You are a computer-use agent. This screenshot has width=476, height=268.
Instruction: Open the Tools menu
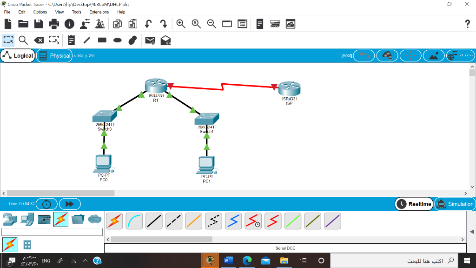(x=77, y=12)
